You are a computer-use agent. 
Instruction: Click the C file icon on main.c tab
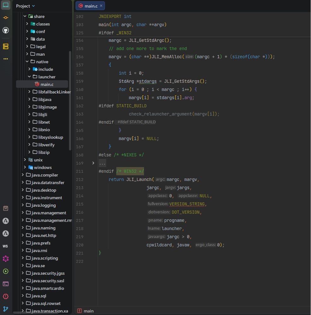point(81,6)
